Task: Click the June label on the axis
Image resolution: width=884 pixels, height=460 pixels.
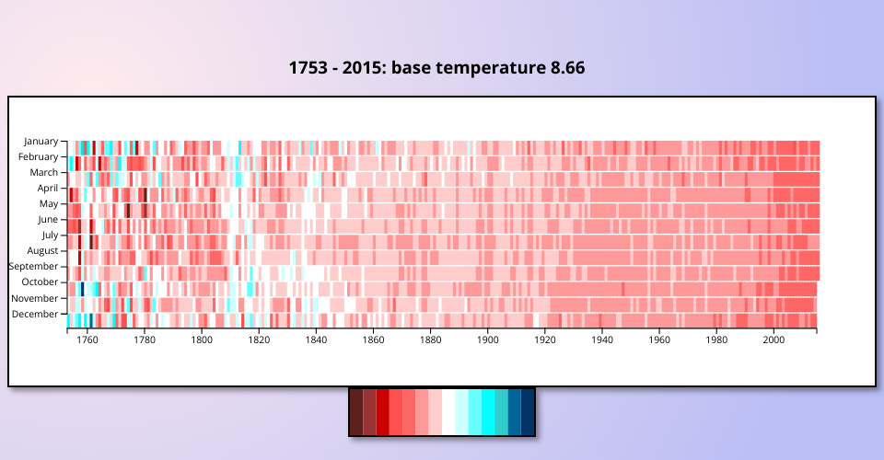Action: (47, 220)
